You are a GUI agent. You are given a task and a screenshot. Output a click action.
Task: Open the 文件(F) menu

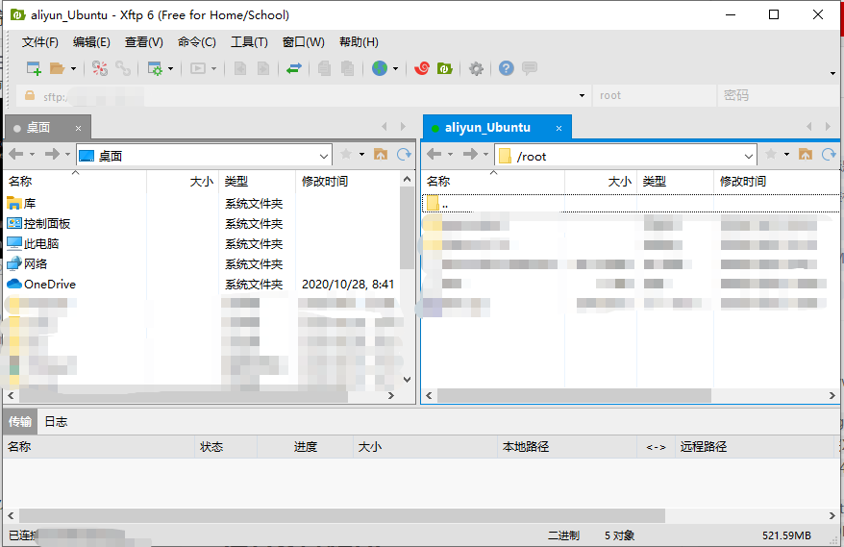tap(39, 42)
